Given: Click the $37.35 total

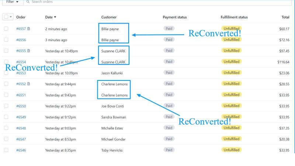Looking at the screenshot, I should click(x=284, y=128).
